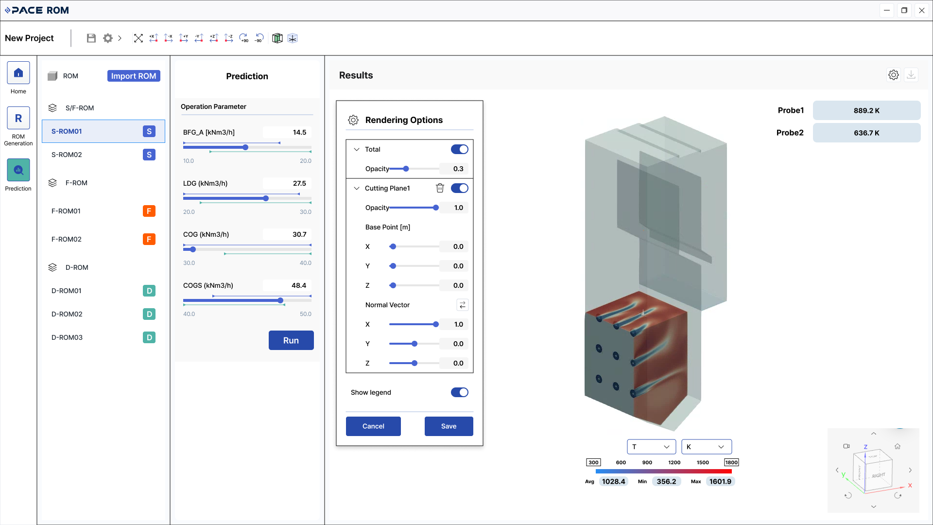Rotate view -90 degrees

[259, 38]
